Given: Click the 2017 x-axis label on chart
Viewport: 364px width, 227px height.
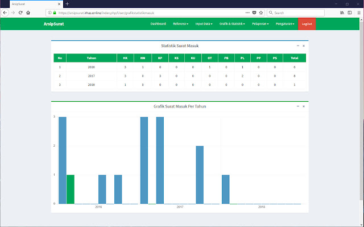Looking at the screenshot, I should click(180, 207).
